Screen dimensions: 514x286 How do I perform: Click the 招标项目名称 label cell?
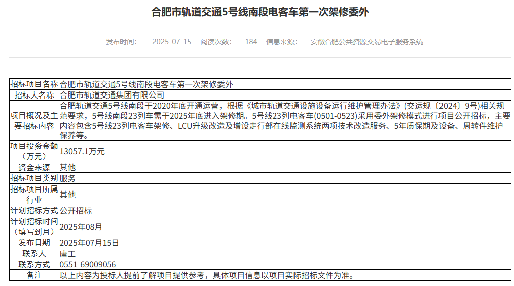point(34,84)
